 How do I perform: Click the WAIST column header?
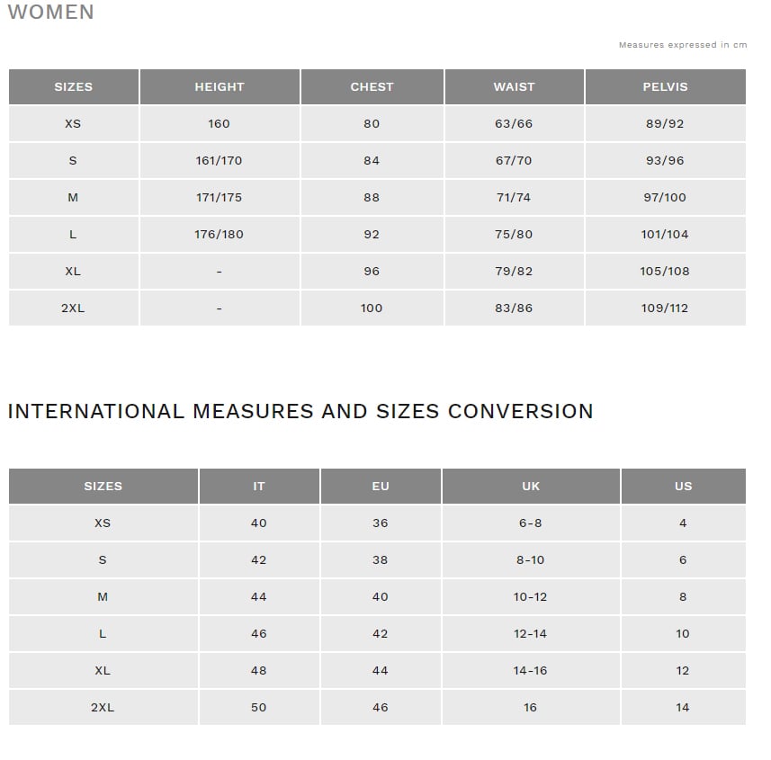coord(515,86)
